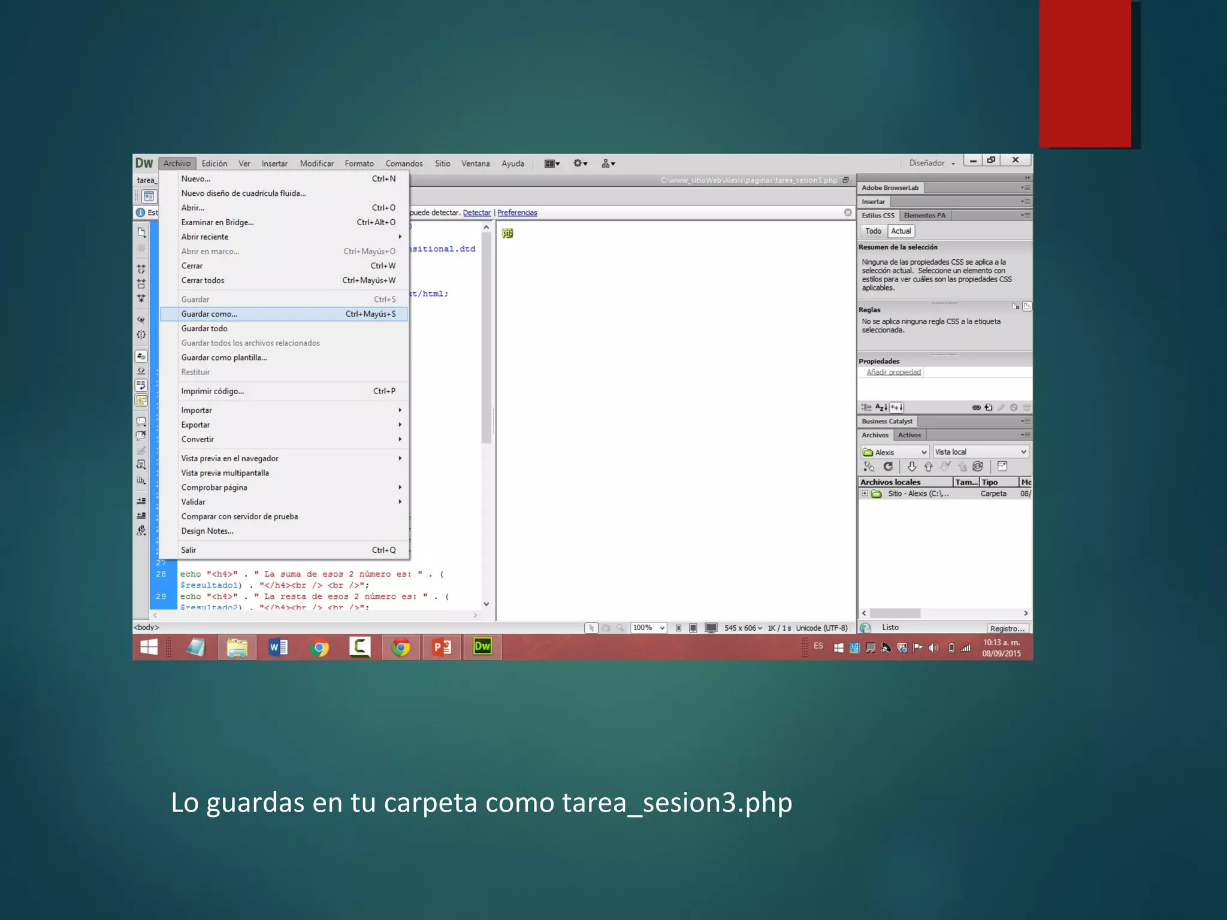
Task: Click tablet size icon in status bar
Action: point(693,628)
